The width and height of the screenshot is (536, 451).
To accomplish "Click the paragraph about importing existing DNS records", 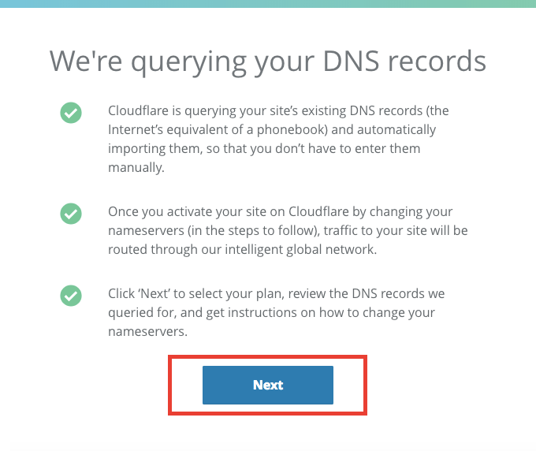I will 278,140.
